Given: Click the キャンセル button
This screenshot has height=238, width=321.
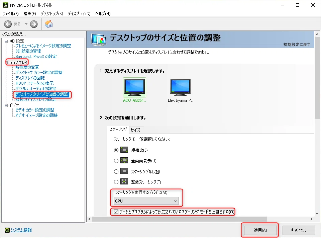Looking at the screenshot, I should [299, 230].
